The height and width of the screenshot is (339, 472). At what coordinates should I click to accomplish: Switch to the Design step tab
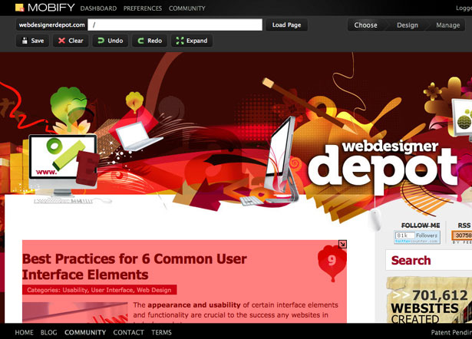pyautogui.click(x=408, y=25)
